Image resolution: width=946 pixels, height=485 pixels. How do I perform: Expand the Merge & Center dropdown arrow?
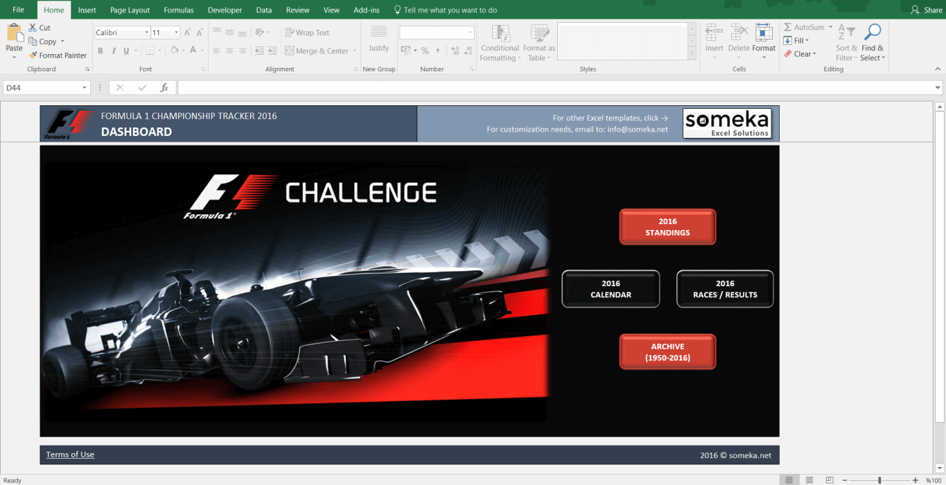pos(354,51)
